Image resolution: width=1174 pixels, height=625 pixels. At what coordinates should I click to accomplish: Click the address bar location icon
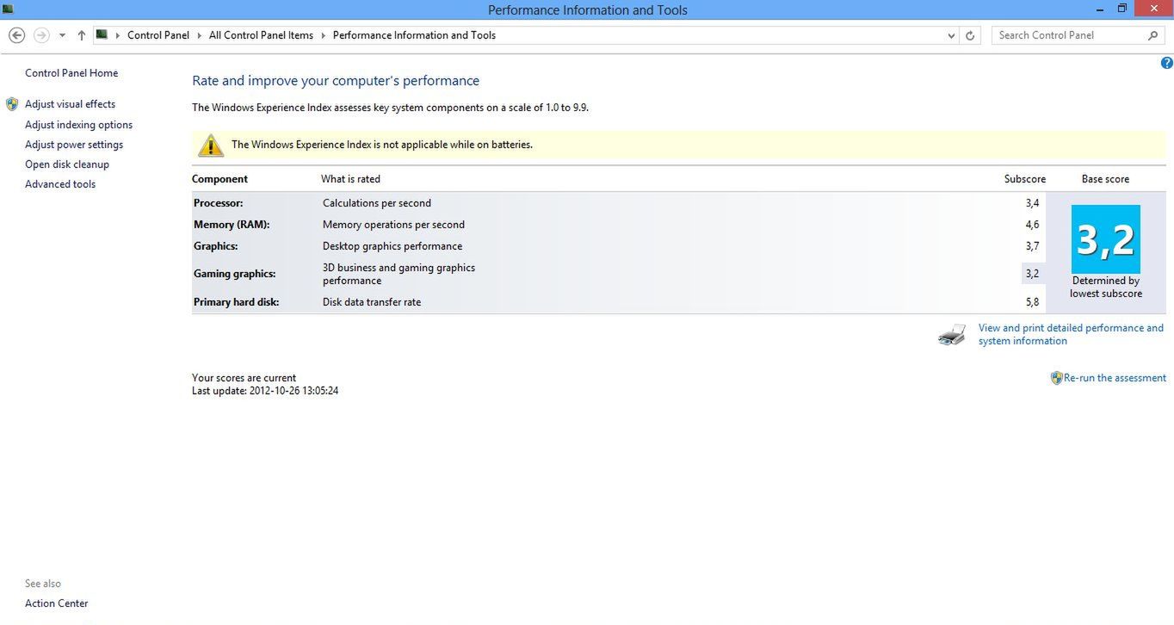click(102, 34)
